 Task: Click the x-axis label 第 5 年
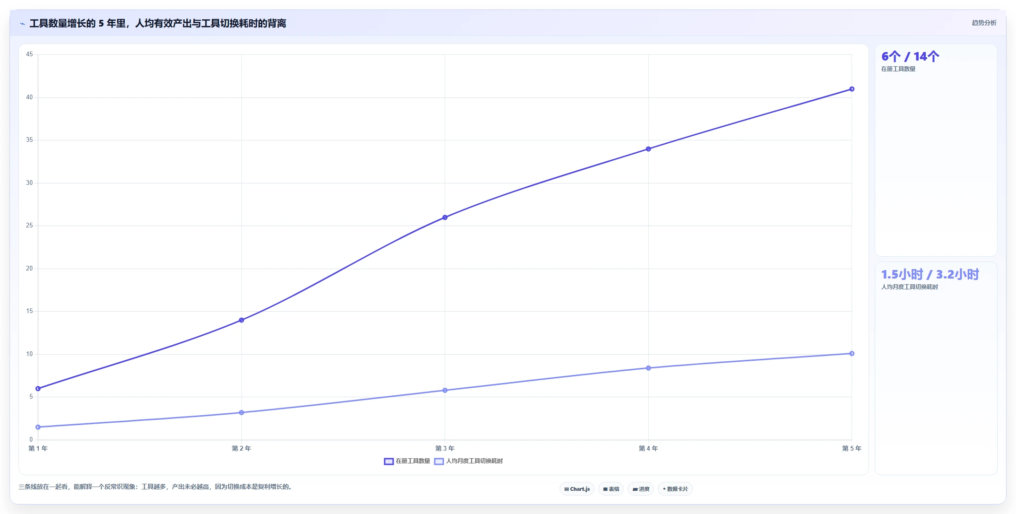(x=852, y=448)
